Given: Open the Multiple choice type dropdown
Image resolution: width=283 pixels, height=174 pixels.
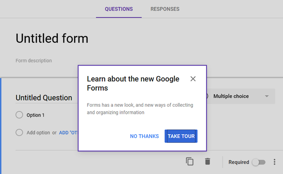Looking at the screenshot, I should click(x=241, y=96).
